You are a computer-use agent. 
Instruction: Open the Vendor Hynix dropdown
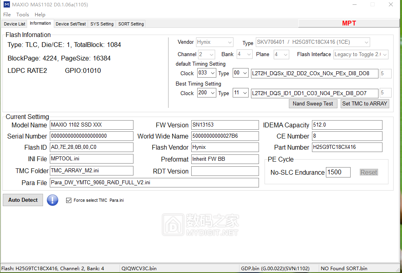(215, 42)
